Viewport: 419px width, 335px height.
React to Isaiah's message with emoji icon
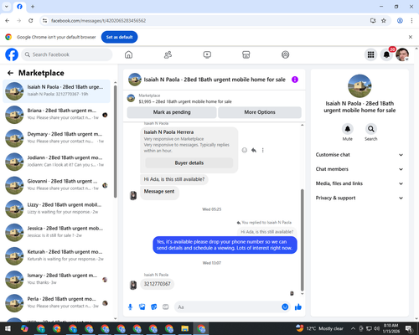245,150
